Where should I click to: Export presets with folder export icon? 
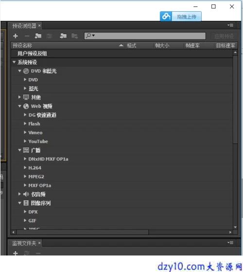click(74, 36)
